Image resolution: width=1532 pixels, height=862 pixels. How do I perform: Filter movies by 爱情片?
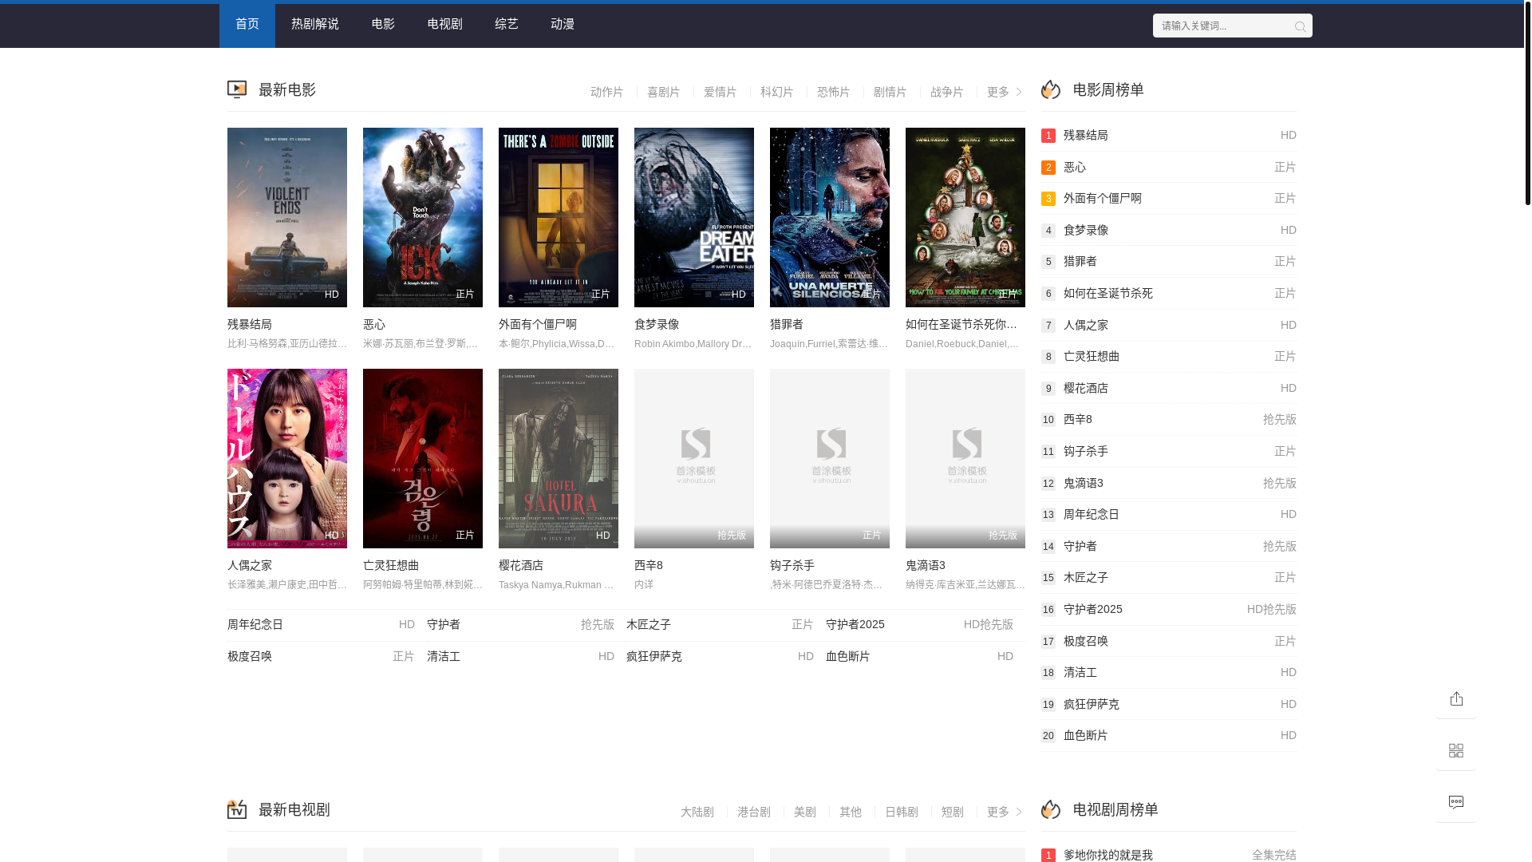pos(721,92)
